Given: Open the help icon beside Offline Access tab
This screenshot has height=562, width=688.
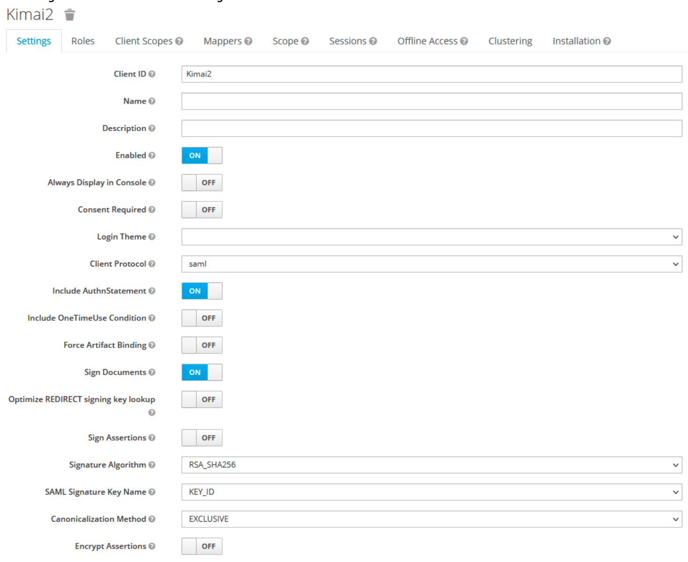Looking at the screenshot, I should pos(464,41).
